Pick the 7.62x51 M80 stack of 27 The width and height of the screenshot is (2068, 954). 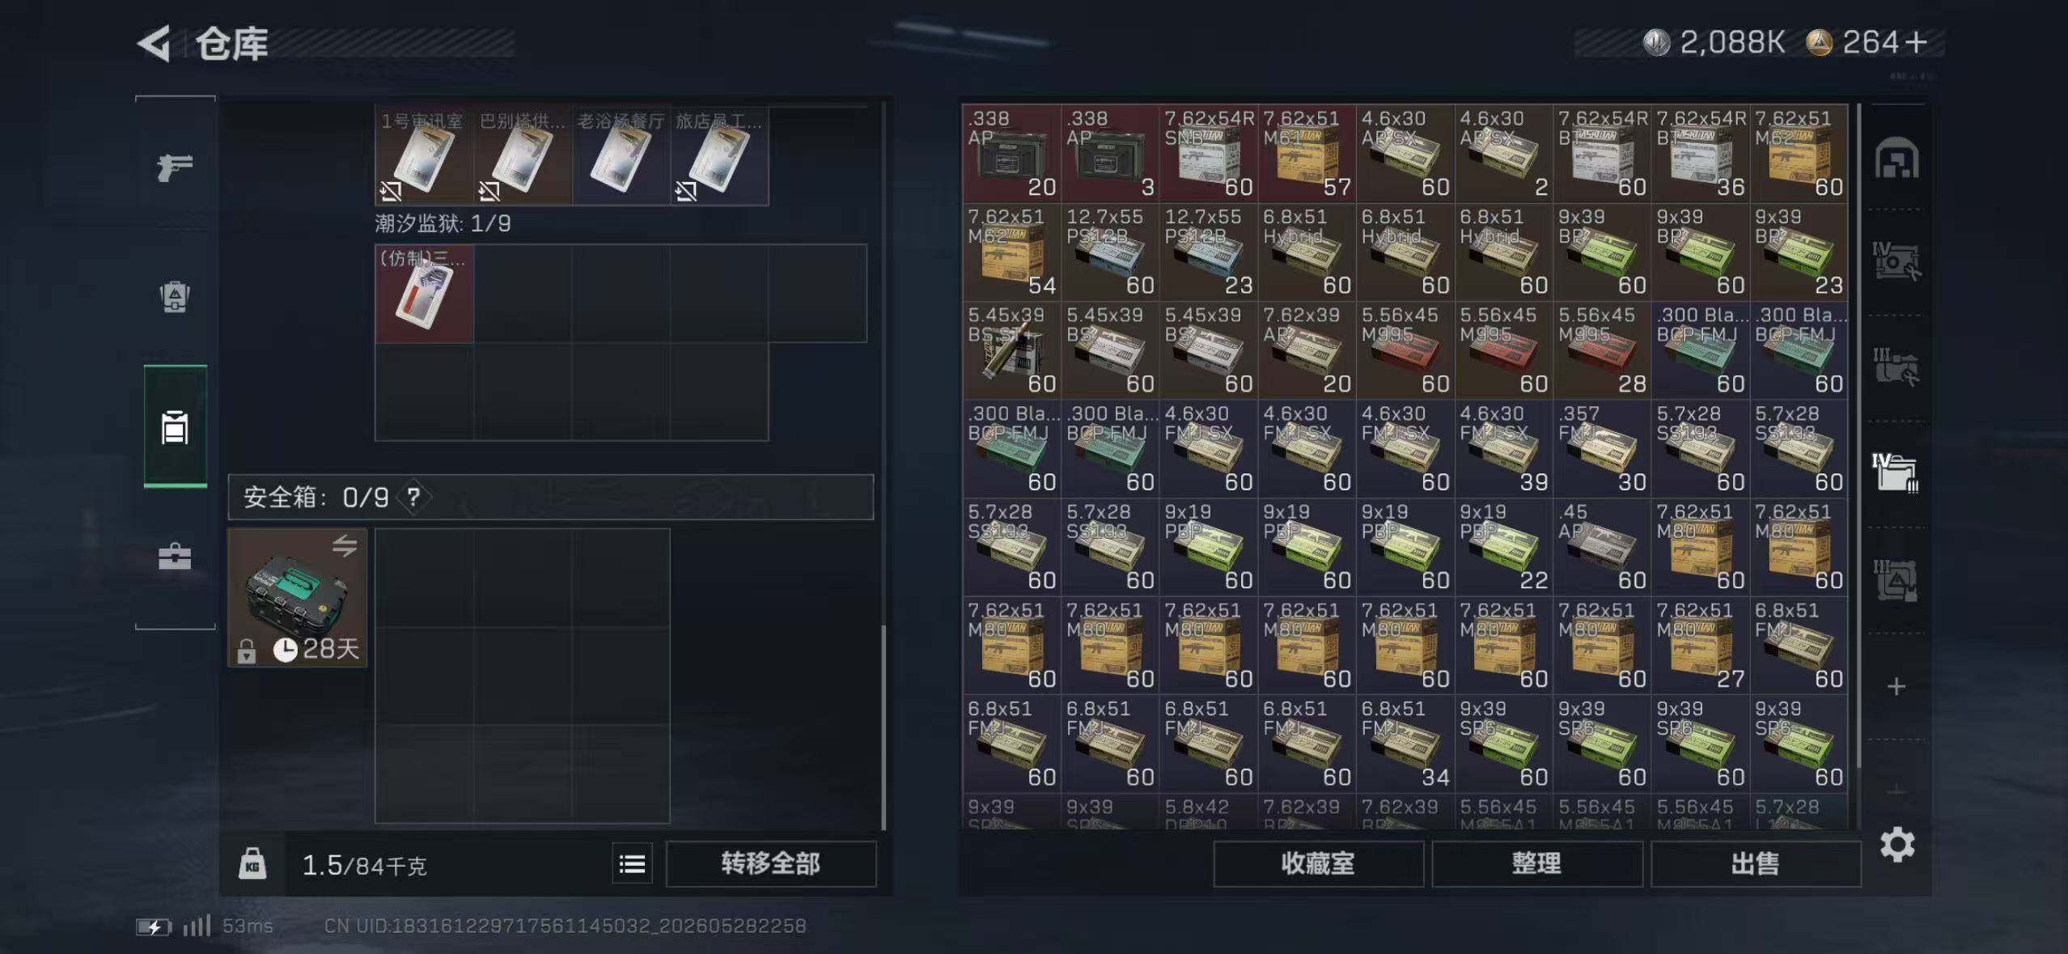pyautogui.click(x=1701, y=646)
